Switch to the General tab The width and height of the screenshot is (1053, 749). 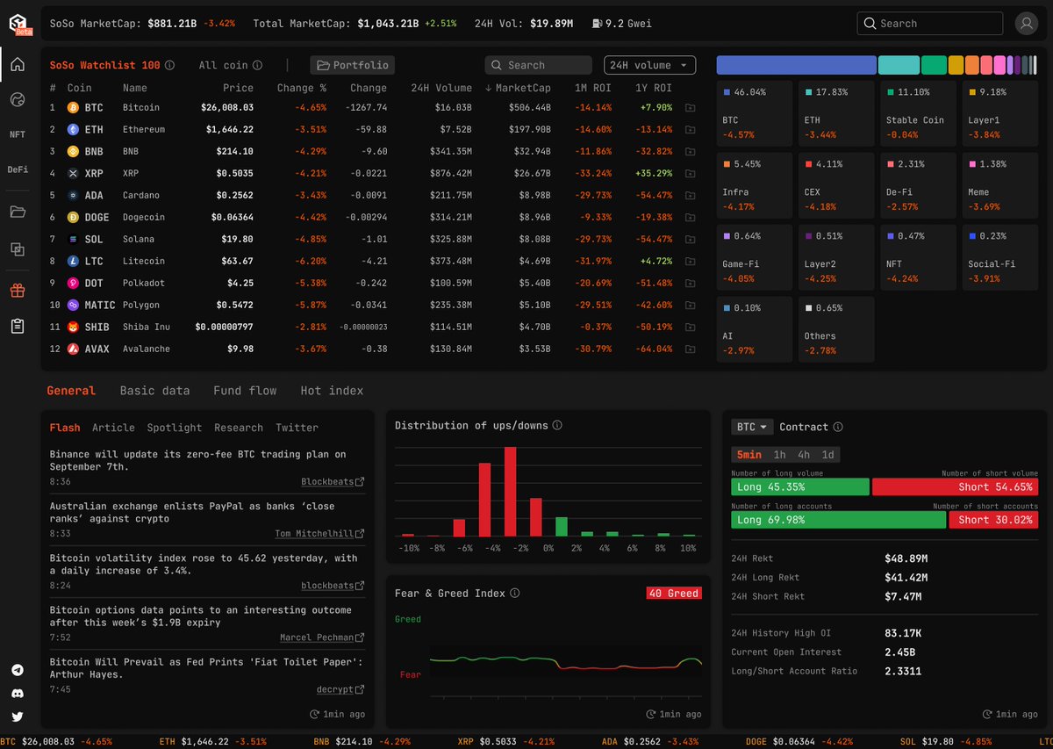coord(71,391)
